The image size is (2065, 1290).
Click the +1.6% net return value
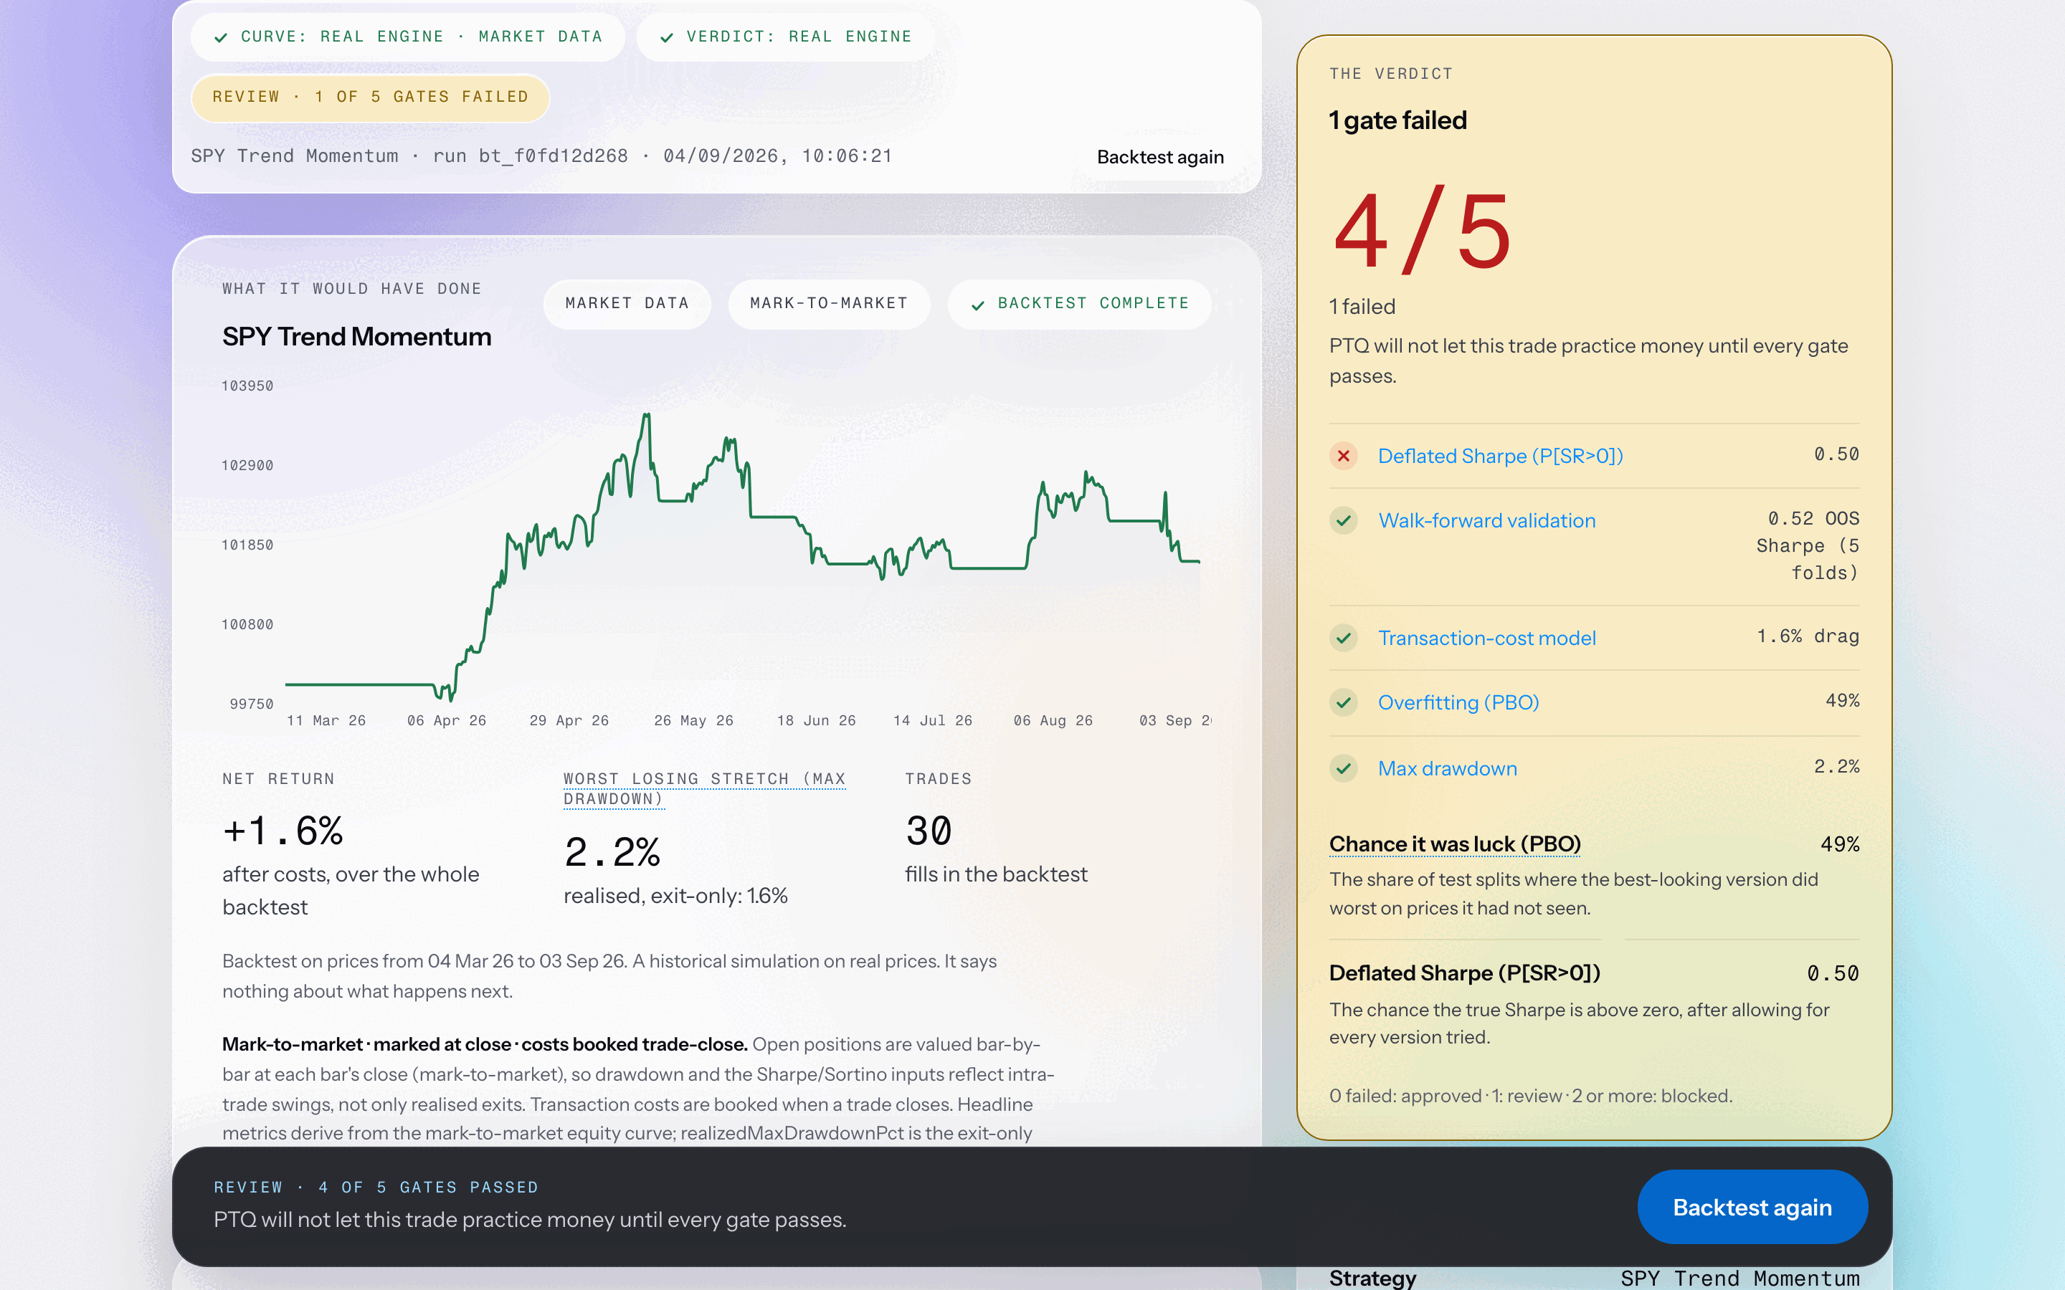(283, 831)
